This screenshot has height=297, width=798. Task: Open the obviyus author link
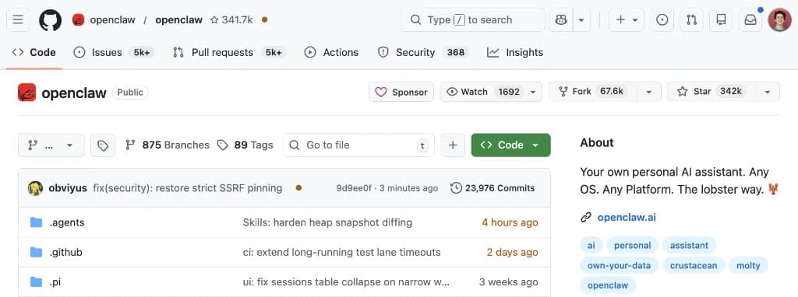click(x=68, y=188)
